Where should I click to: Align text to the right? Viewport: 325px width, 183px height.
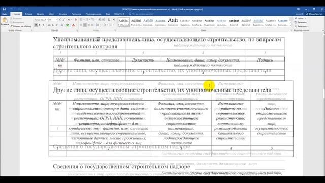pos(89,25)
